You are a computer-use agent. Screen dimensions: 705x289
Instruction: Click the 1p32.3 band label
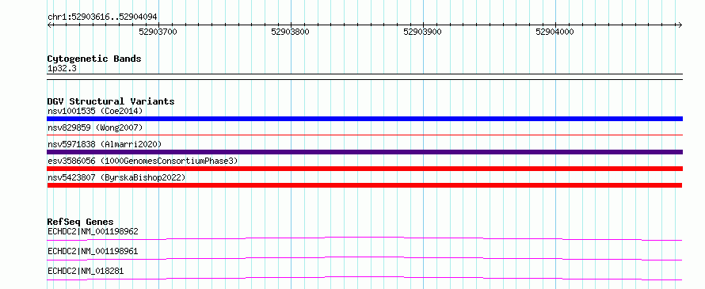pyautogui.click(x=61, y=69)
